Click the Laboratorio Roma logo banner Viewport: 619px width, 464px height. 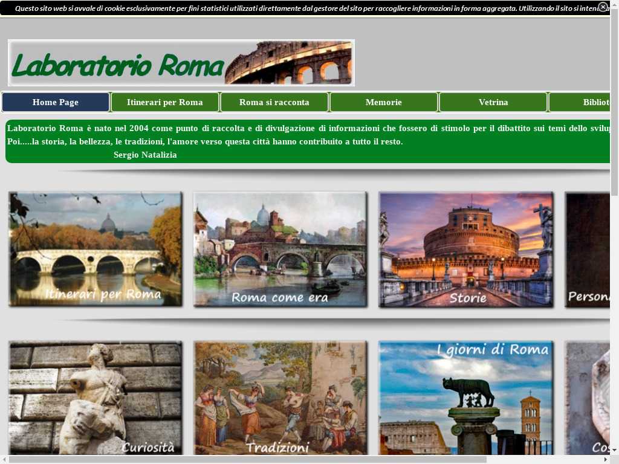(x=181, y=63)
